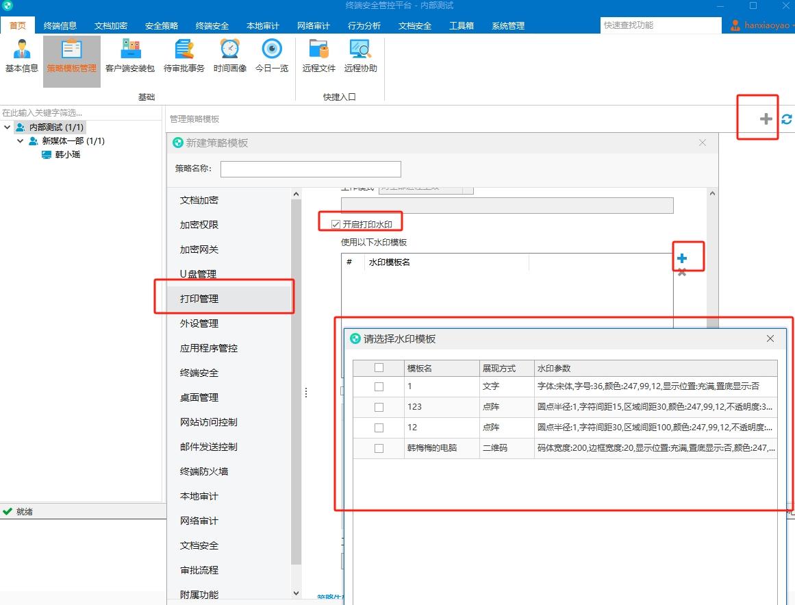795x605 pixels.
Task: Toggle the select-all checkbox in template header
Action: 379,368
